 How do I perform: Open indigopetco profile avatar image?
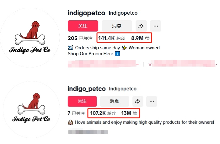30,37
